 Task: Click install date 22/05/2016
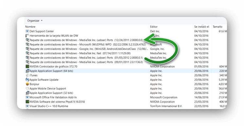pos(201,106)
